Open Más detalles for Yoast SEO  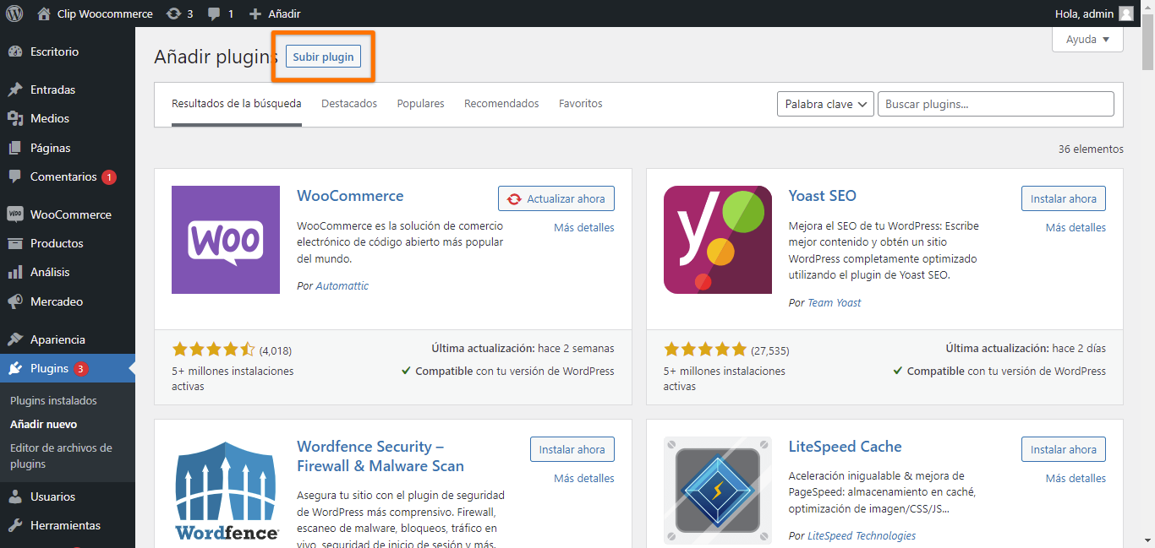pos(1076,227)
